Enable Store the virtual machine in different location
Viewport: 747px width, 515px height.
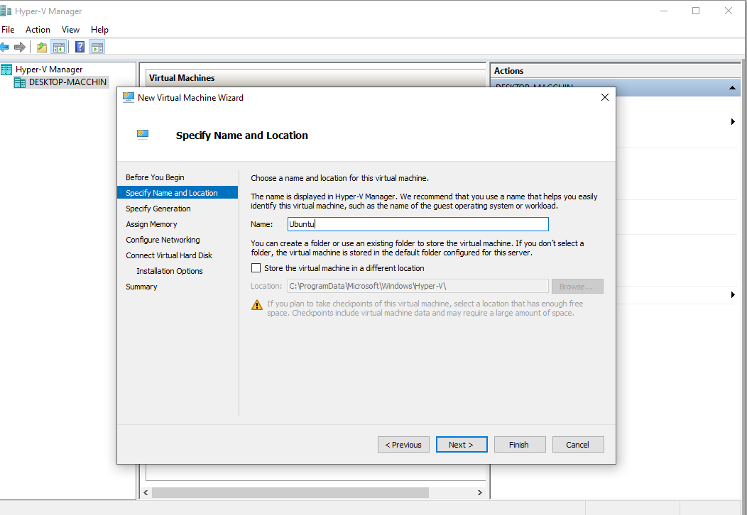click(x=256, y=268)
